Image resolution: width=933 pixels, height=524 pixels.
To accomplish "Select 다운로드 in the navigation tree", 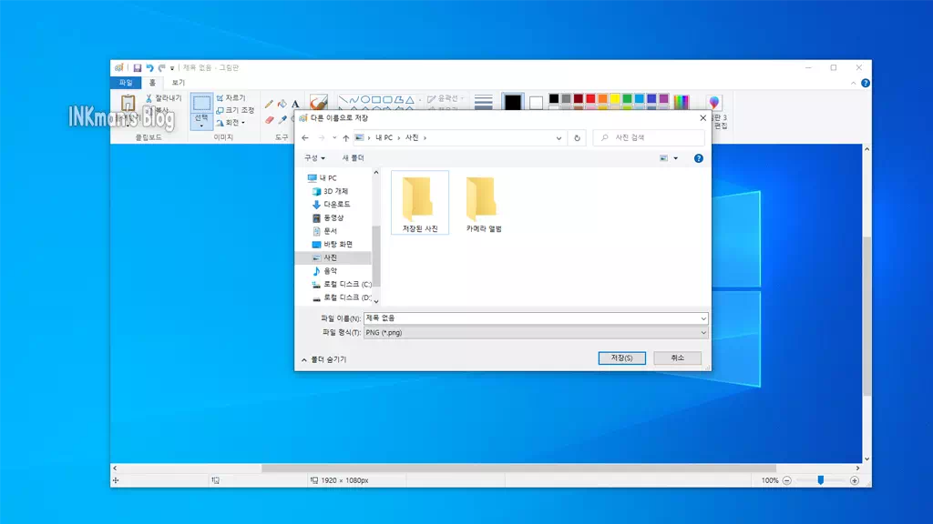I will [332, 205].
